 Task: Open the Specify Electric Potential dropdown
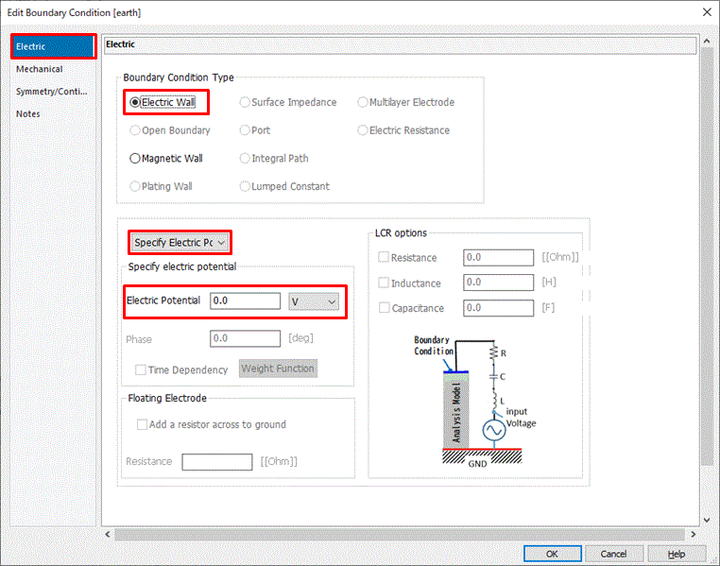pyautogui.click(x=180, y=243)
